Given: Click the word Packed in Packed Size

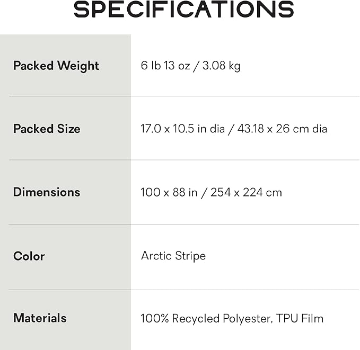Looking at the screenshot, I should [x=33, y=129].
